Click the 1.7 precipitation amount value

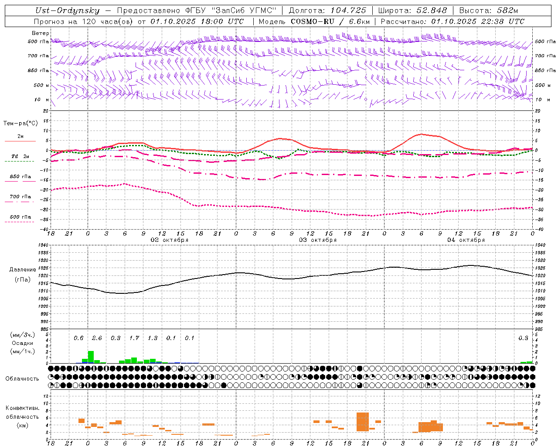(x=134, y=338)
